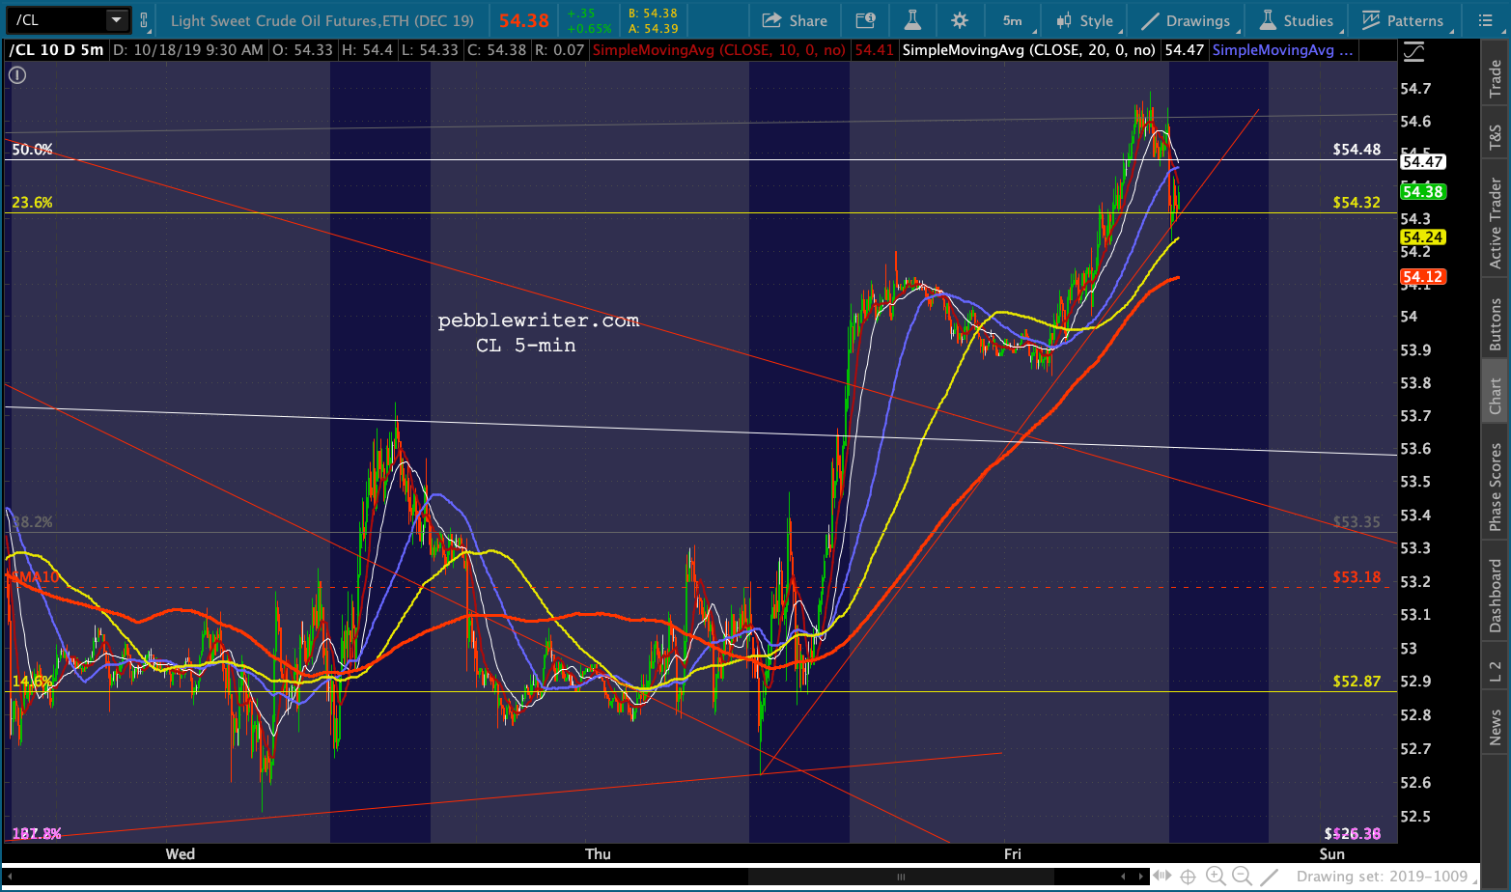Image resolution: width=1511 pixels, height=892 pixels.
Task: Switch to the Active Trader sidebar tab
Action: click(x=1495, y=223)
